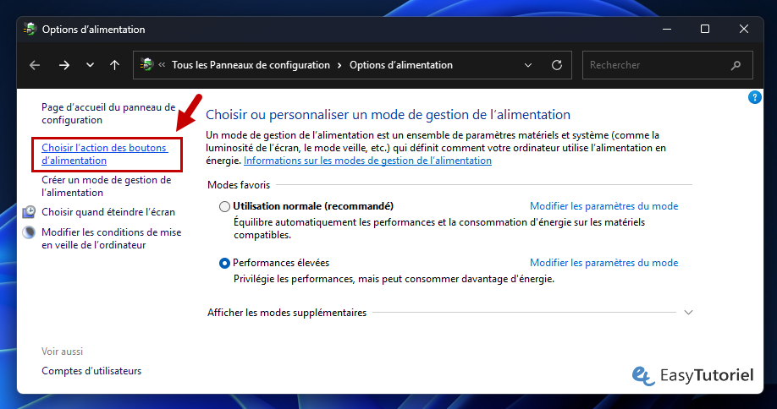Click the moon sleep icon in sidebar

click(29, 232)
